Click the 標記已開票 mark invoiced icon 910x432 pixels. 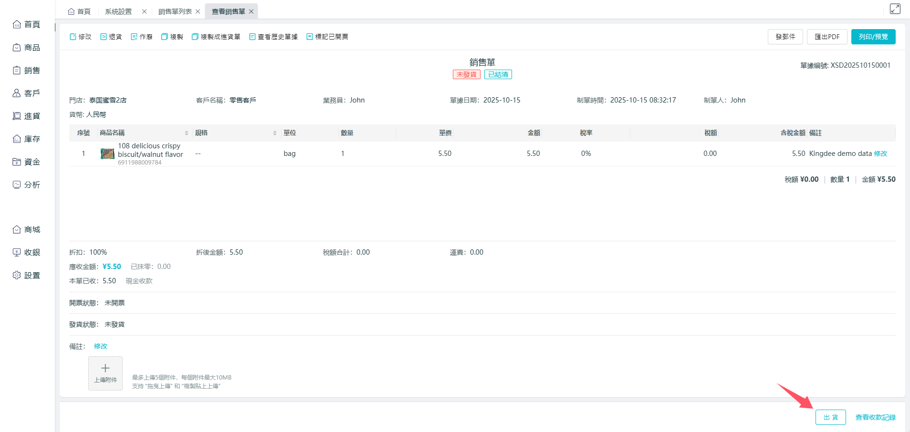tap(310, 37)
